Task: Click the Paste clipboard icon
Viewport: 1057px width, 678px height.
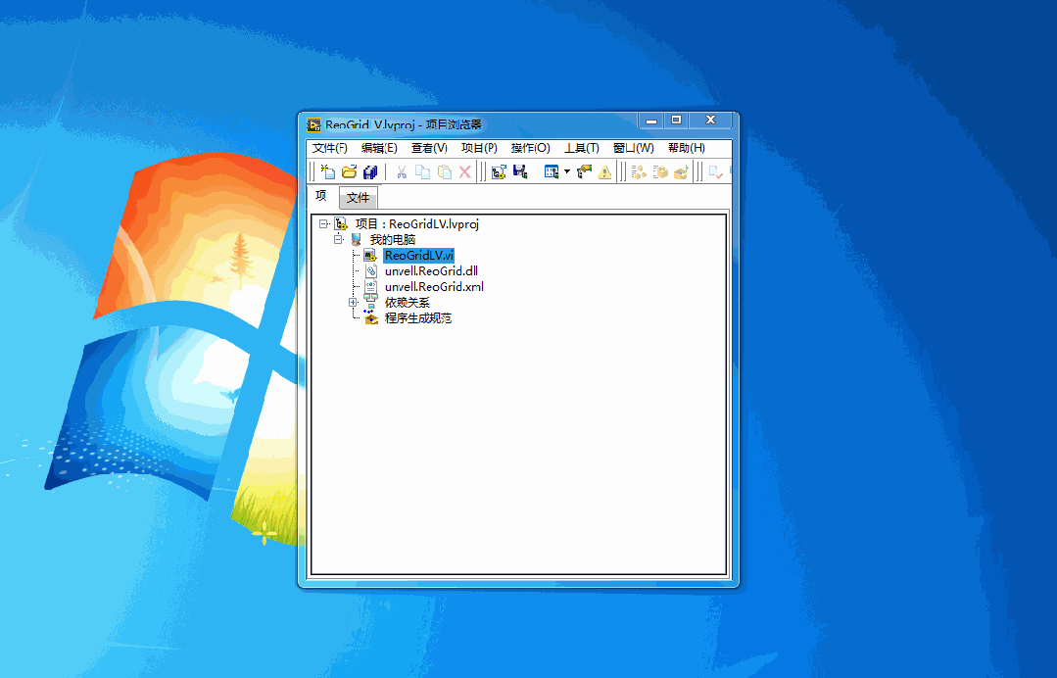Action: click(x=444, y=171)
